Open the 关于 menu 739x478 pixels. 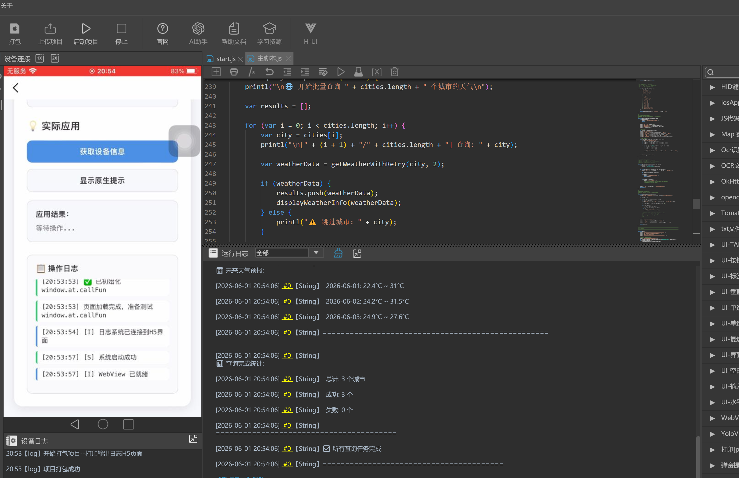pos(7,6)
